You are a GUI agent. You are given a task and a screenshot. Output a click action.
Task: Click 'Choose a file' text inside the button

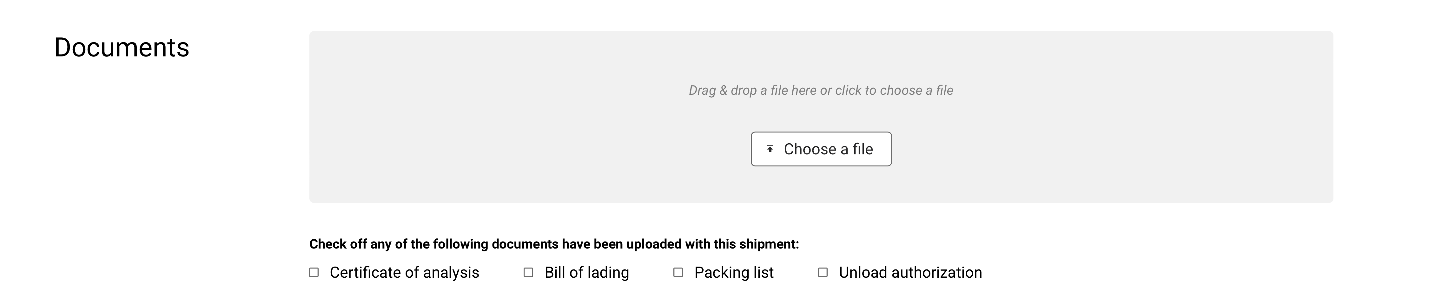tap(828, 149)
